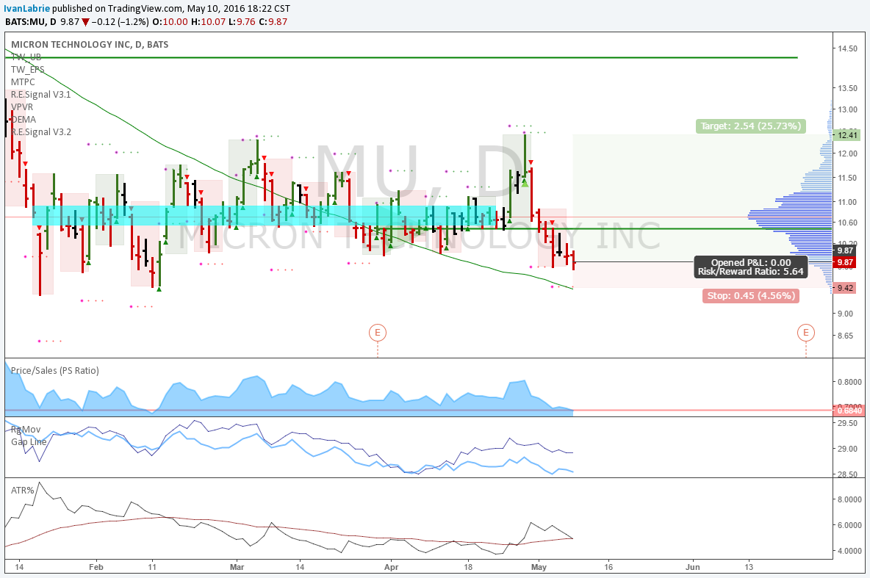
Task: Click the April earnings E marker
Action: click(377, 333)
